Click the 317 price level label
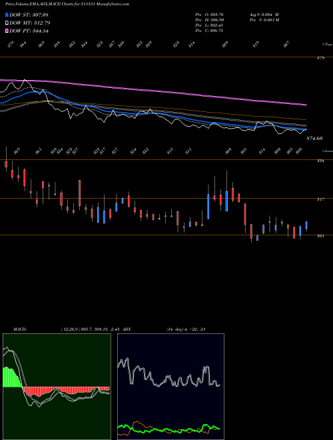The image size is (333, 440). coord(320,199)
